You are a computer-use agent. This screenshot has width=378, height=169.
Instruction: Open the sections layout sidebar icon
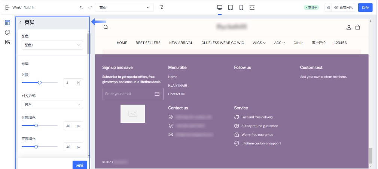[x=7, y=23]
